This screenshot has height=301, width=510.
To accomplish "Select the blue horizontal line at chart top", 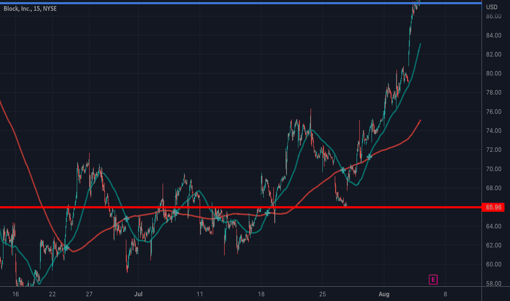I will pos(241,3).
